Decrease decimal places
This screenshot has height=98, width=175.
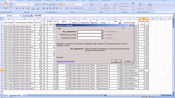click(x=81, y=8)
